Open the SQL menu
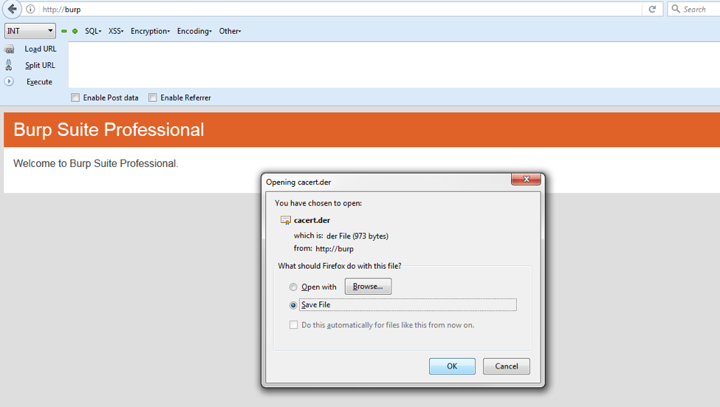The height and width of the screenshot is (407, 720). [x=93, y=31]
